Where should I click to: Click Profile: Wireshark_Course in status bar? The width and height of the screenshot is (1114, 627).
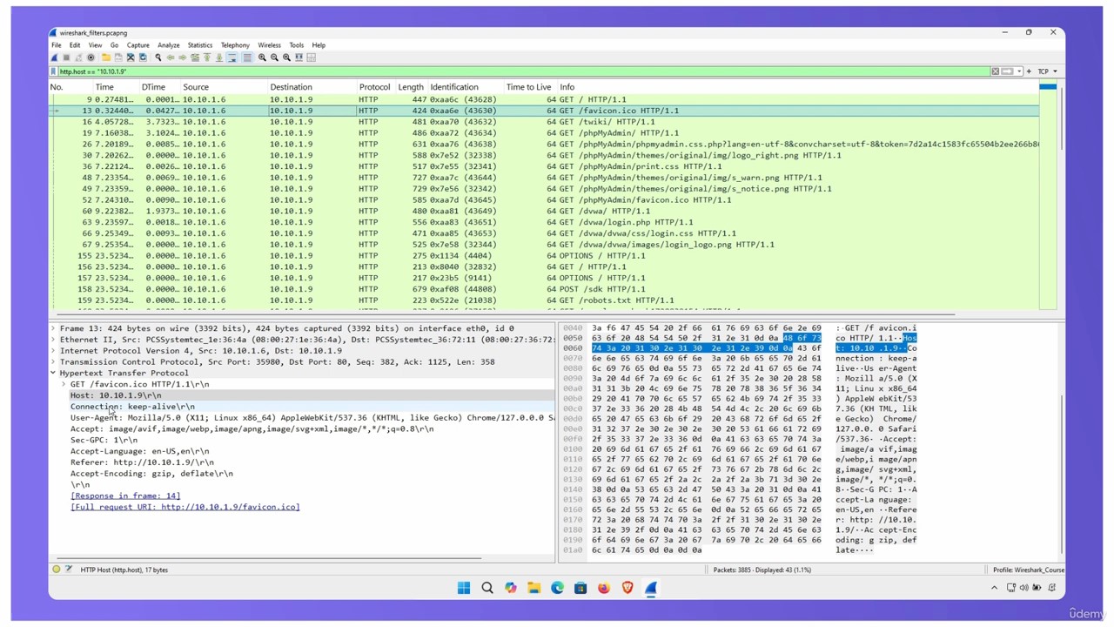tap(1029, 570)
